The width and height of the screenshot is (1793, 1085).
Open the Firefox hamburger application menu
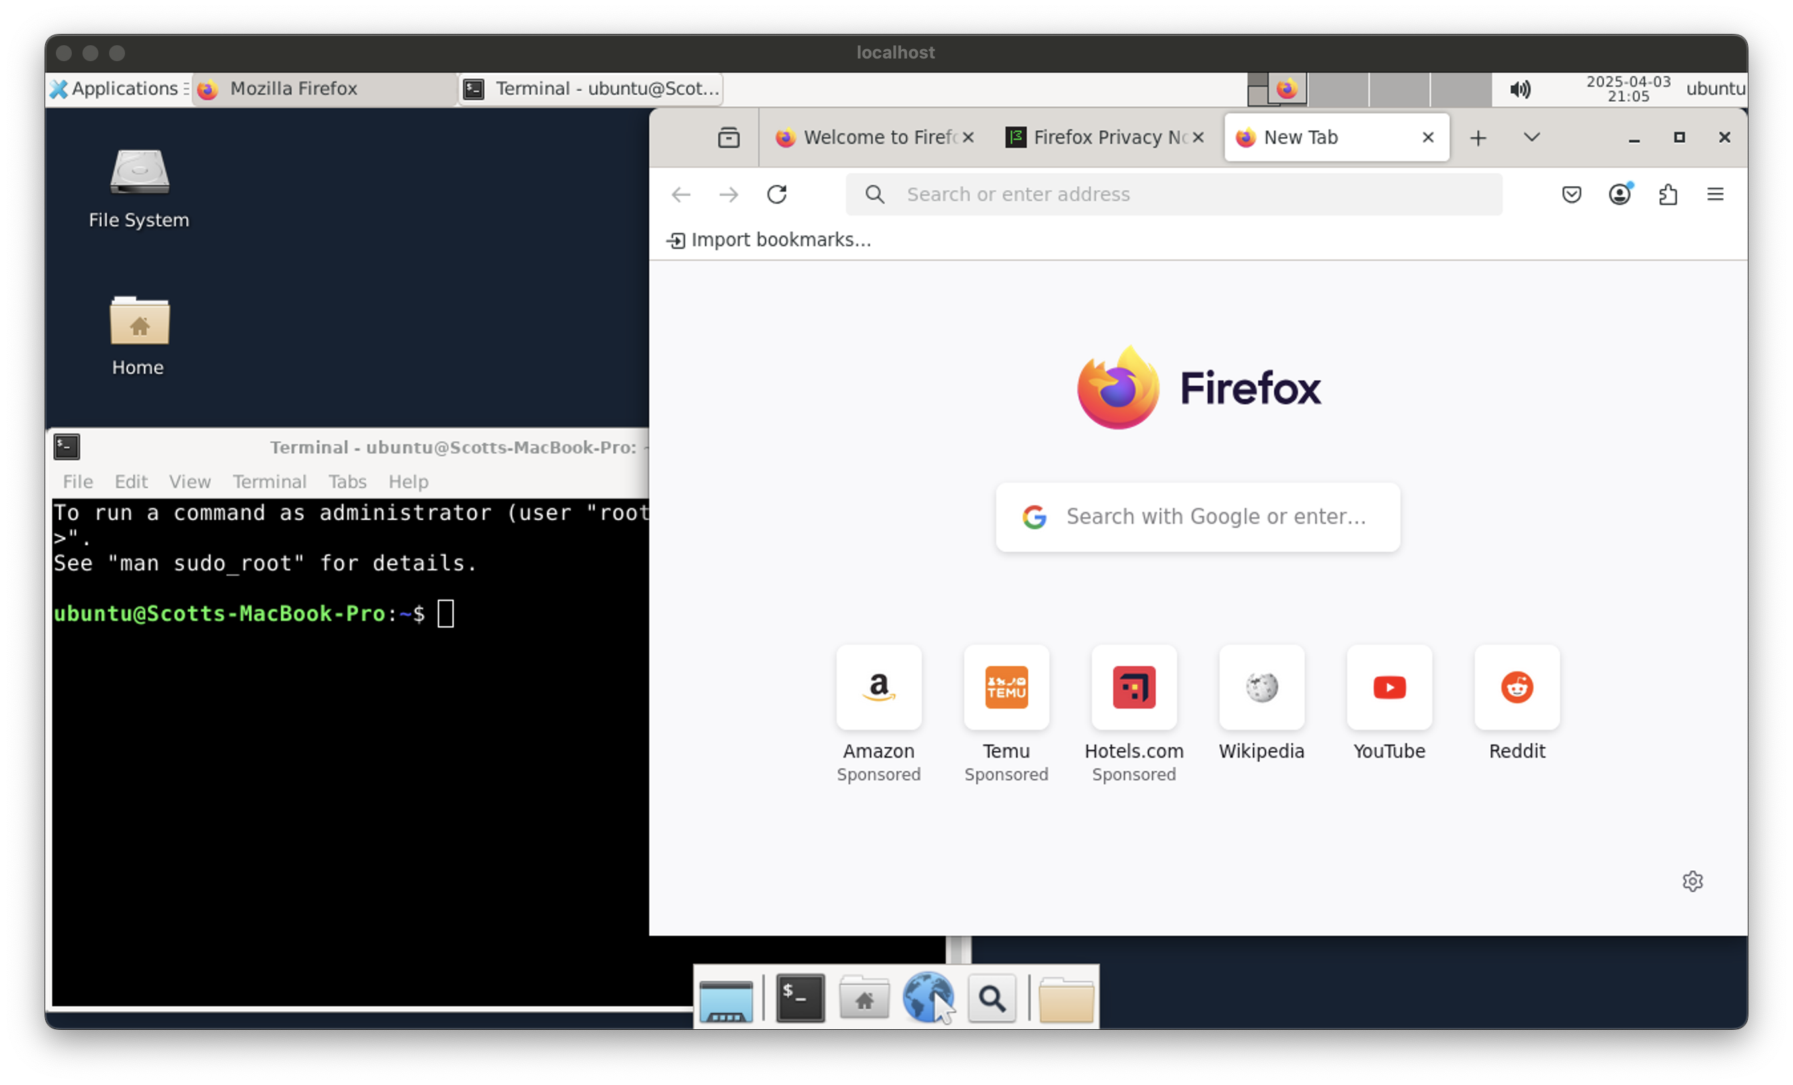1715,194
